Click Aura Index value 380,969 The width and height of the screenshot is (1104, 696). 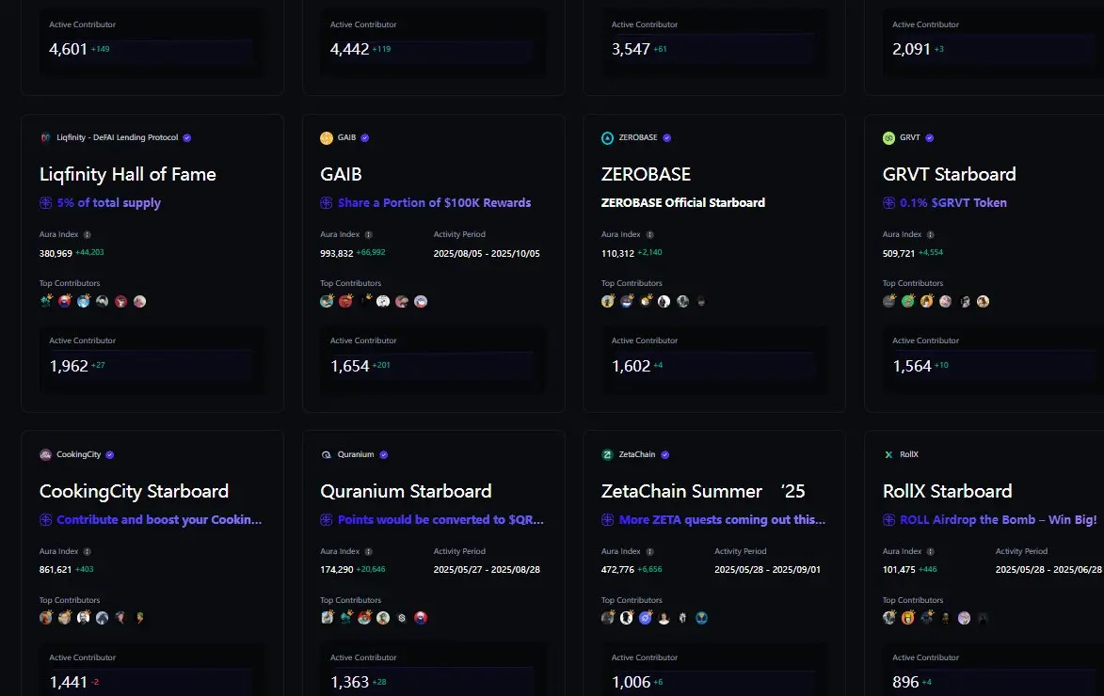56,253
